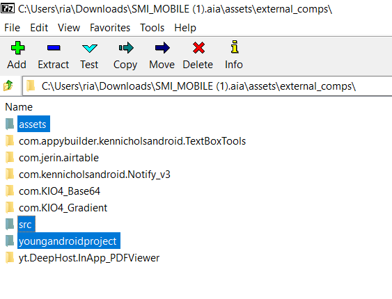Click the yellow Info icon

click(235, 47)
